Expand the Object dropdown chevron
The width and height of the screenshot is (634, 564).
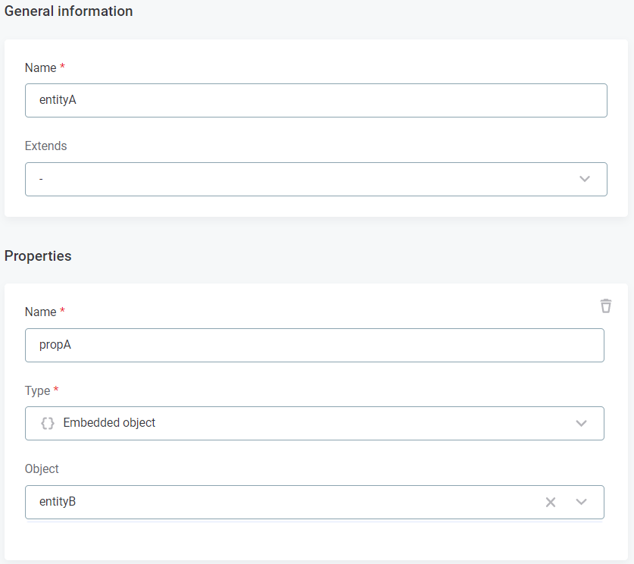point(581,502)
